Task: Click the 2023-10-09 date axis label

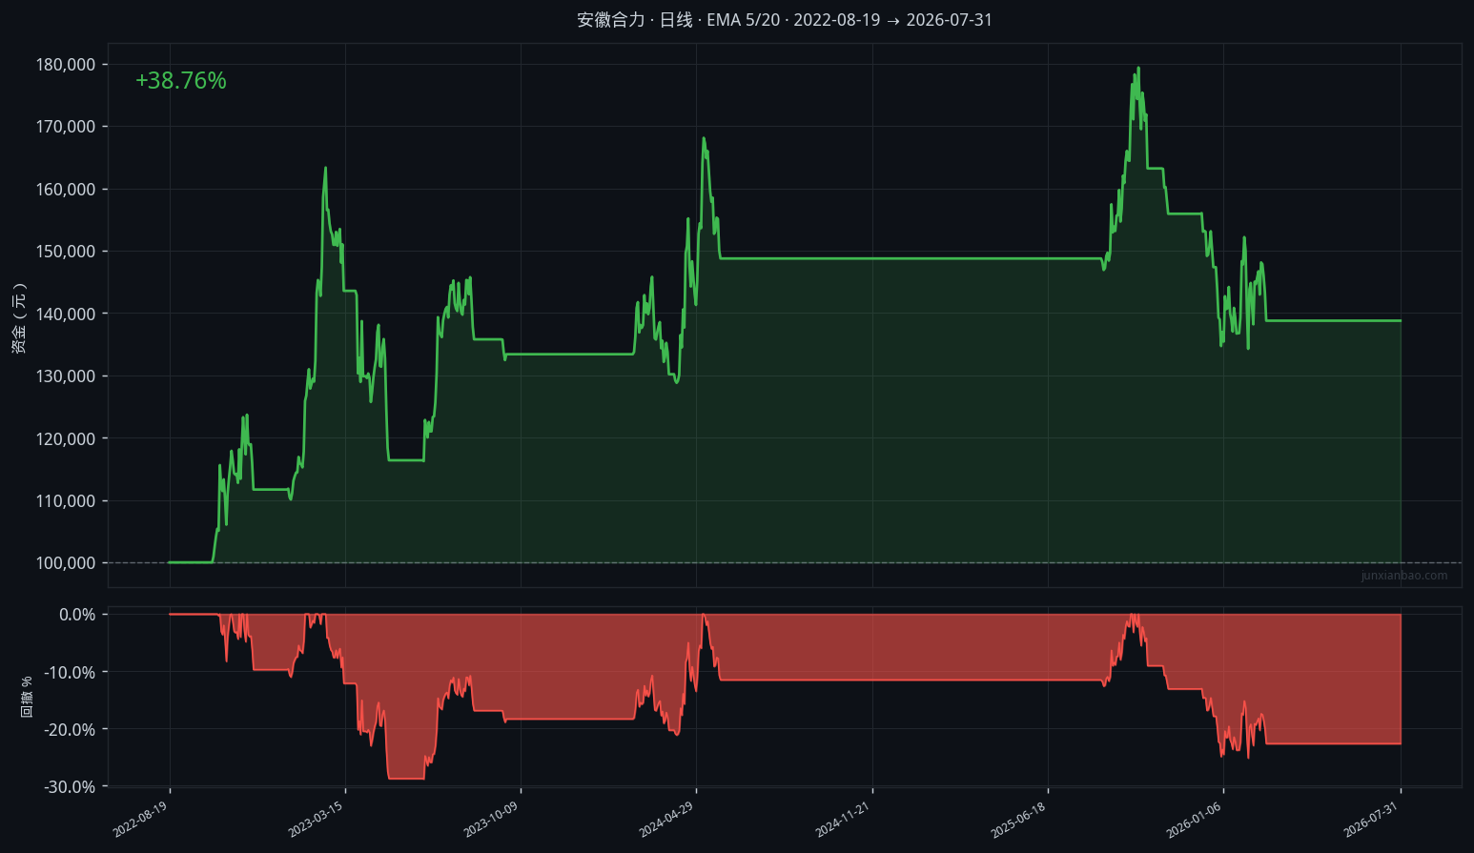Action: pos(491,820)
